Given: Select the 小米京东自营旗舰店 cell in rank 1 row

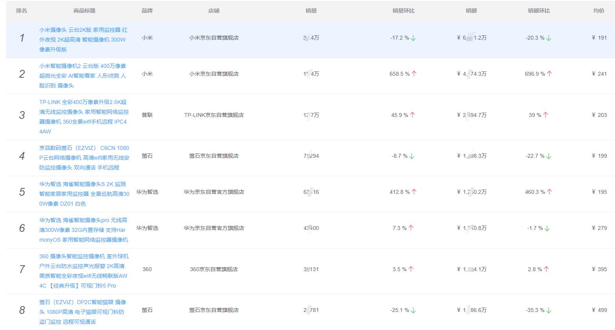Looking at the screenshot, I should tap(214, 38).
